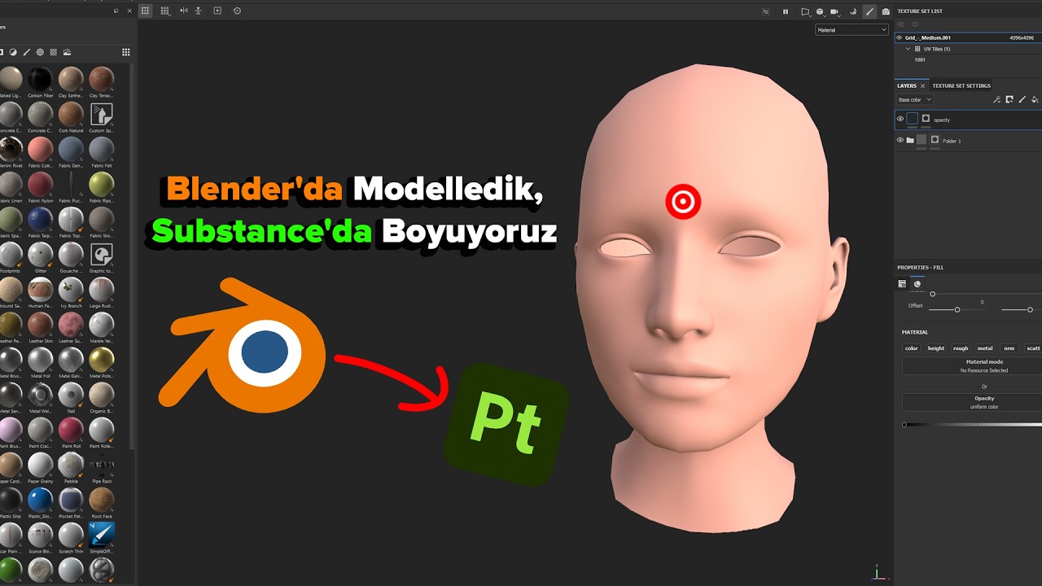The height and width of the screenshot is (586, 1042).
Task: Toggle the scatt channel button
Action: [1033, 348]
